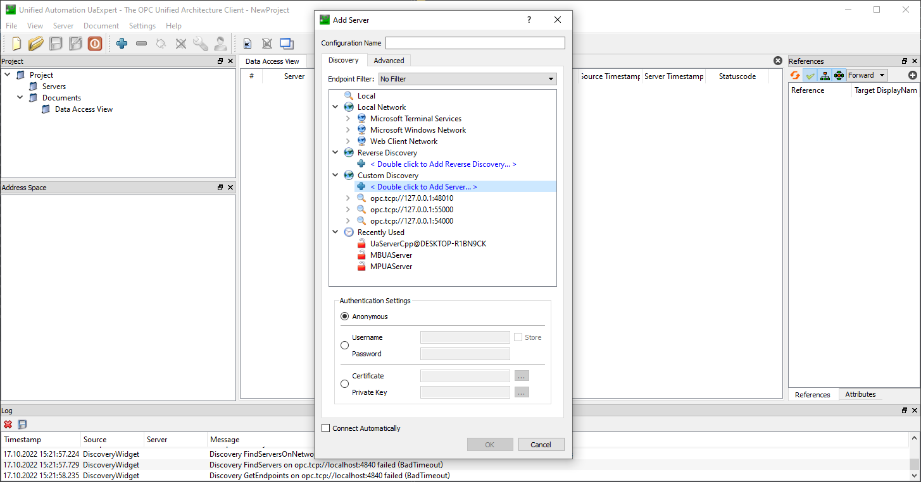The image size is (921, 482).
Task: Click the yellow folder Open Project icon
Action: [36, 44]
